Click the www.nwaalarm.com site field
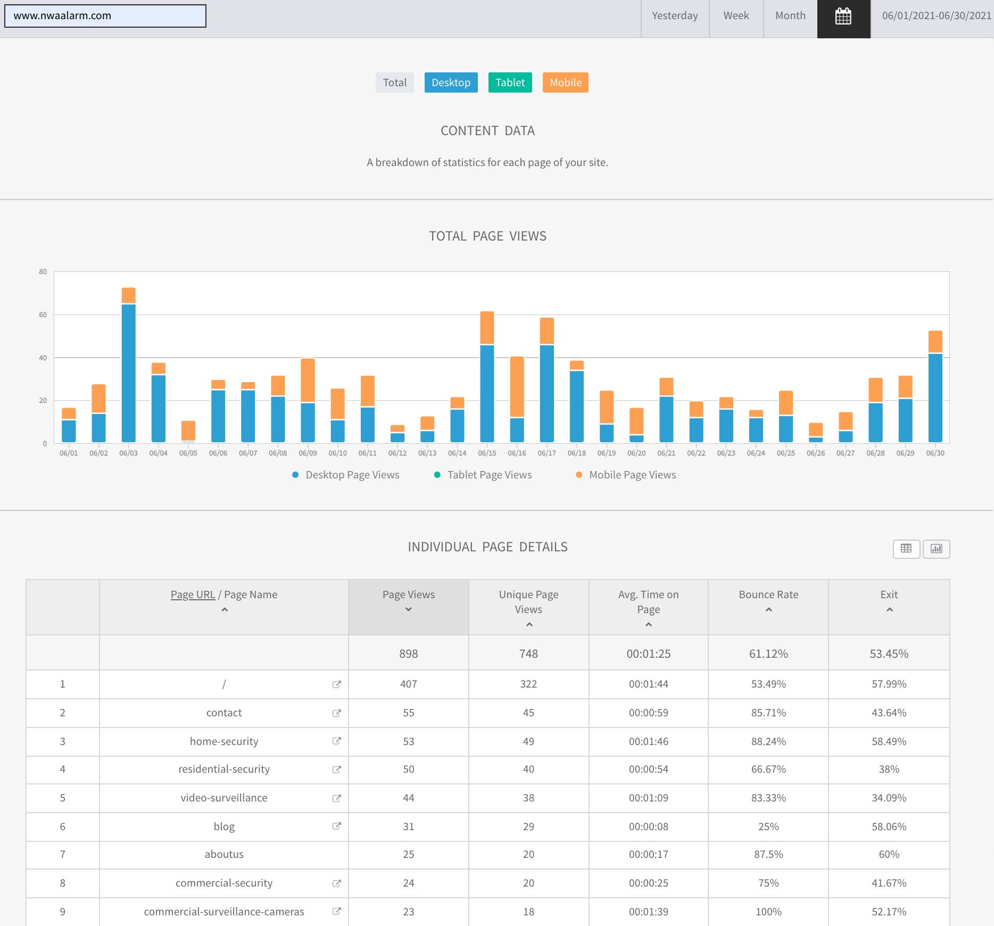Viewport: 994px width, 926px height. click(x=105, y=16)
